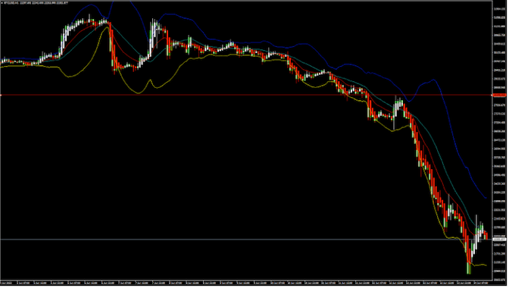The height and width of the screenshot is (288, 509).
Task: Click the symbol and OHLC text at top-left
Action: click(36, 3)
